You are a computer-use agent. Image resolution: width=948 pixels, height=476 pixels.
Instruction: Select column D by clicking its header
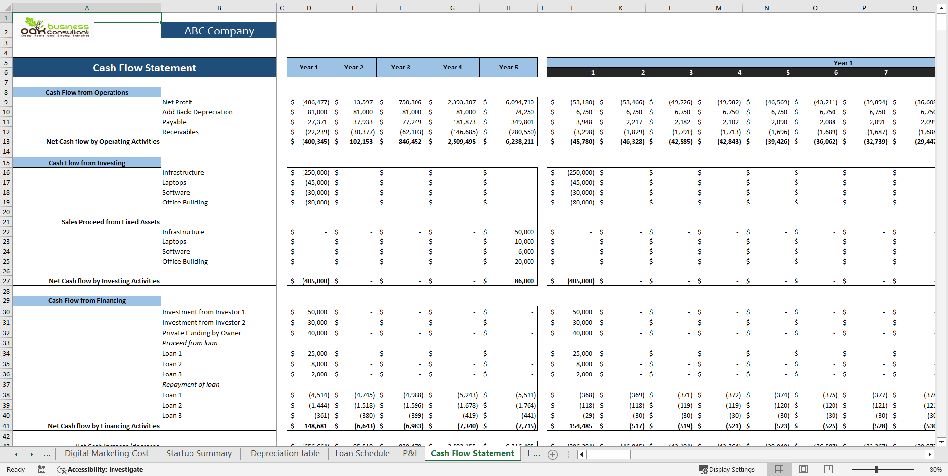click(309, 7)
